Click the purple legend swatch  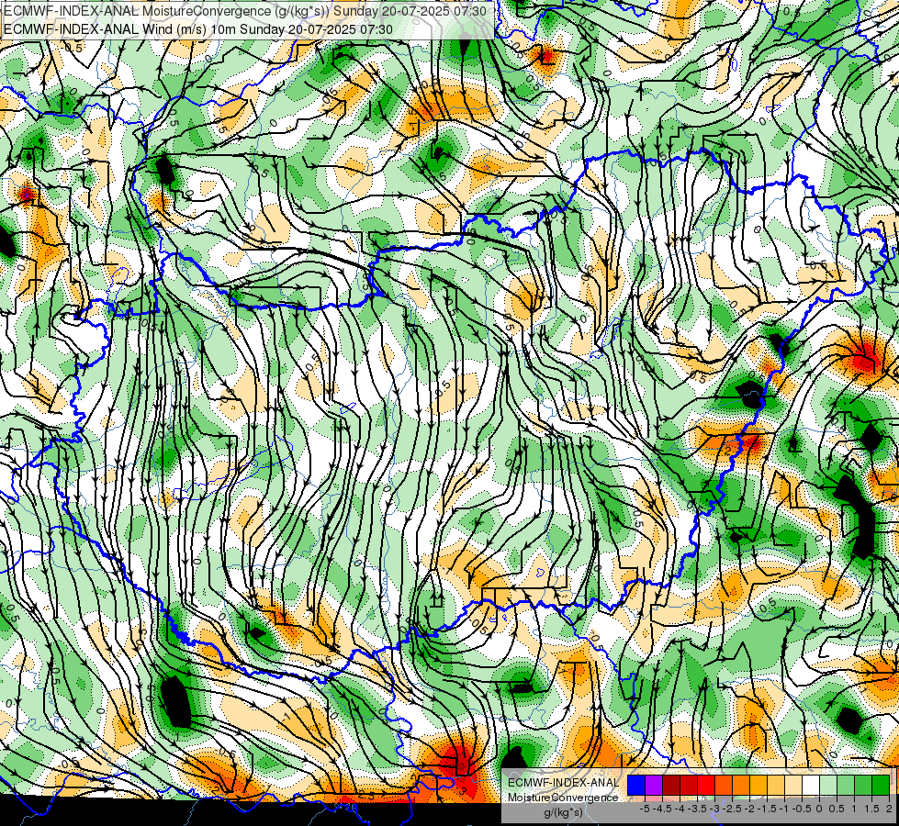pos(654,786)
